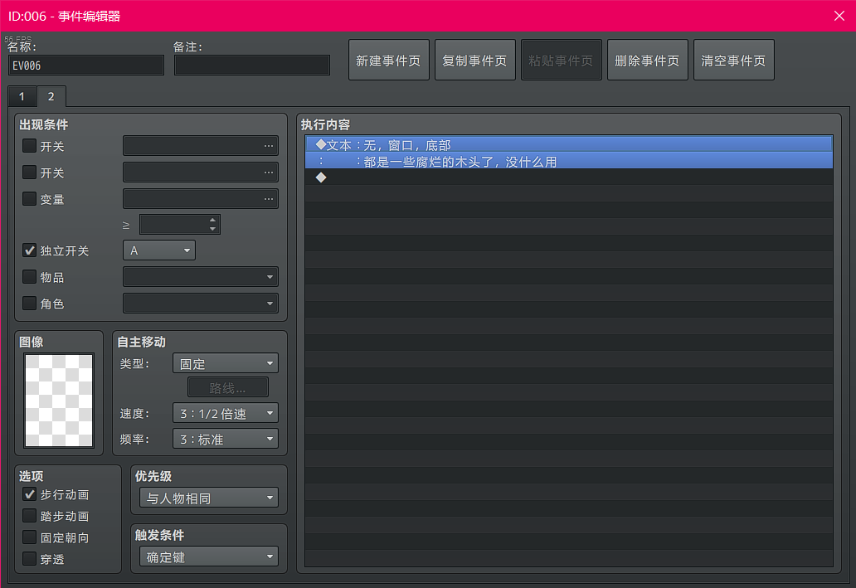Click the 粘贴事件页 button
The width and height of the screenshot is (856, 588).
pyautogui.click(x=562, y=60)
